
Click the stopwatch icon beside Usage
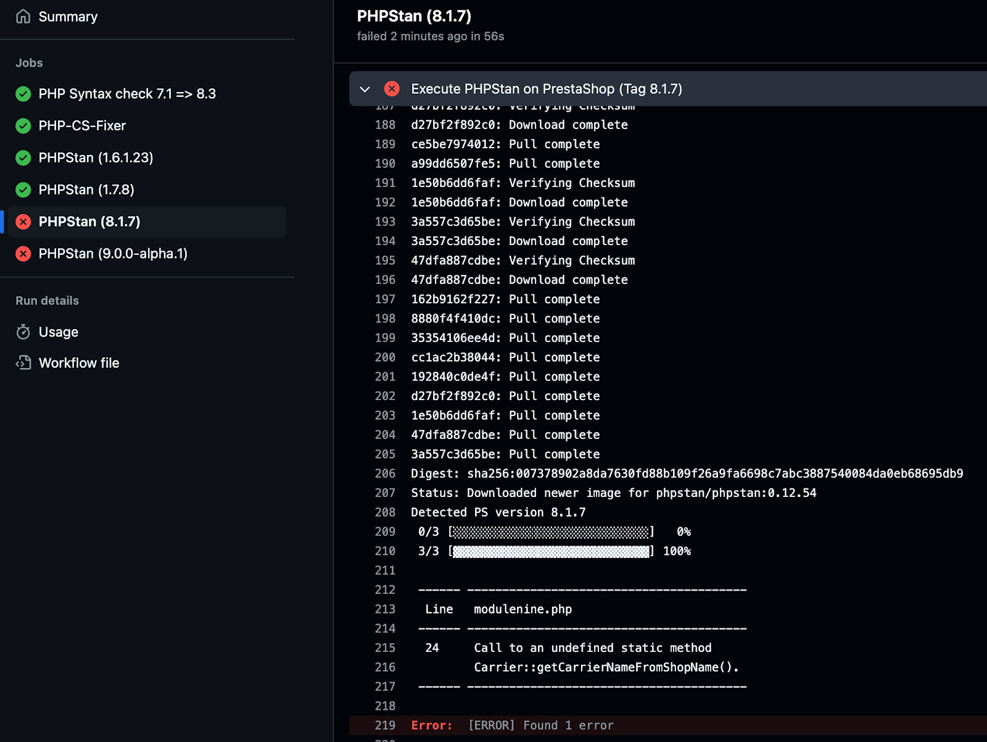23,332
